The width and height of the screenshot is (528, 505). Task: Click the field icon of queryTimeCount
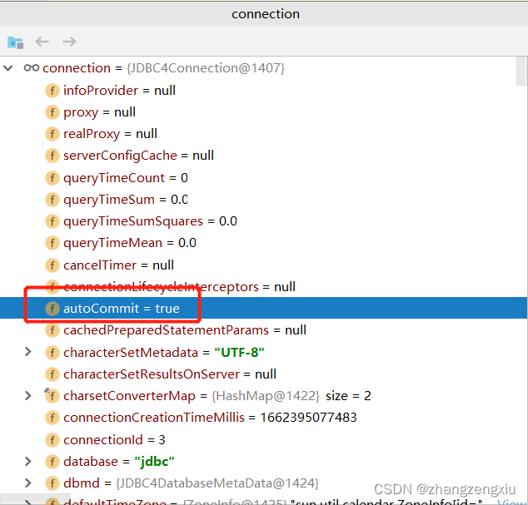(52, 178)
